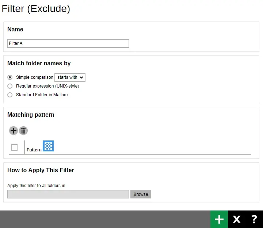Tick the Pattern header checkbox
This screenshot has width=263, height=228.
pos(14,147)
